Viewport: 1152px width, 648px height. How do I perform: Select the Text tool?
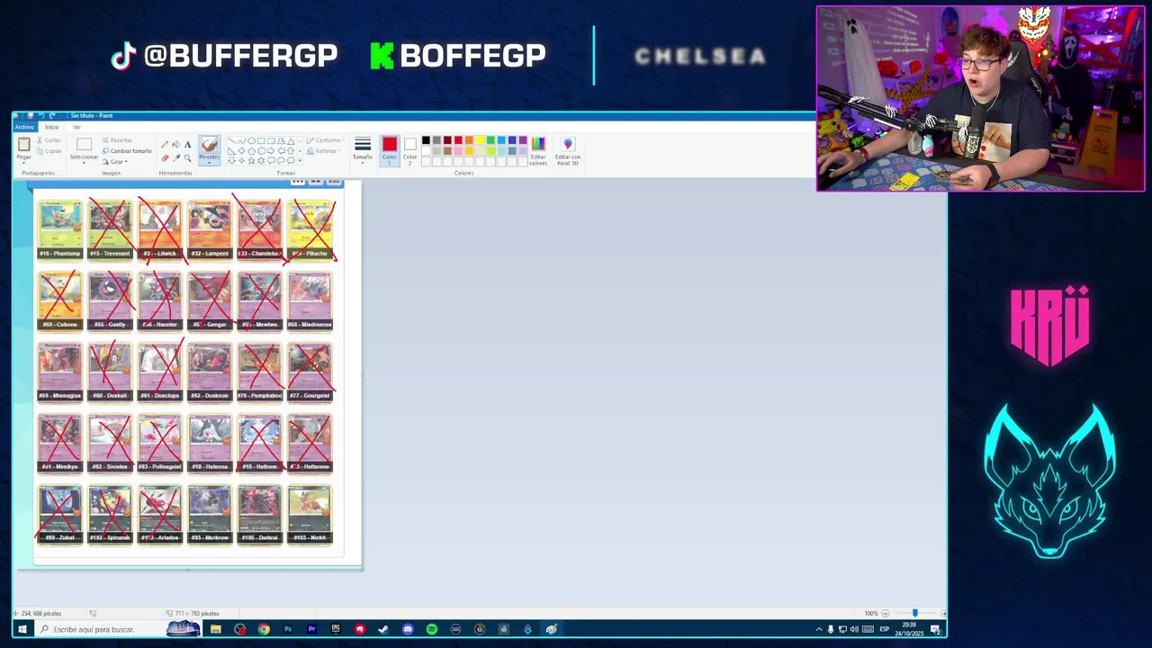(x=187, y=144)
